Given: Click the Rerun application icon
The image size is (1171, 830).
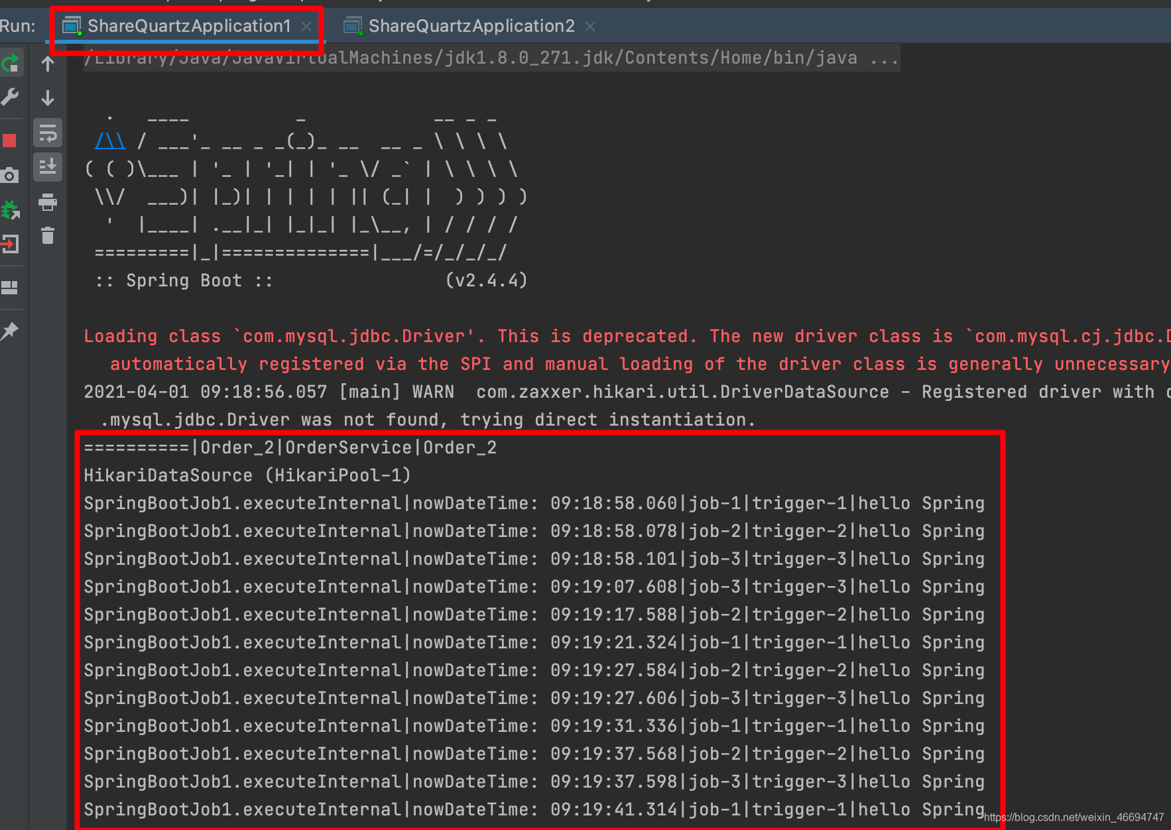Looking at the screenshot, I should coord(10,64).
